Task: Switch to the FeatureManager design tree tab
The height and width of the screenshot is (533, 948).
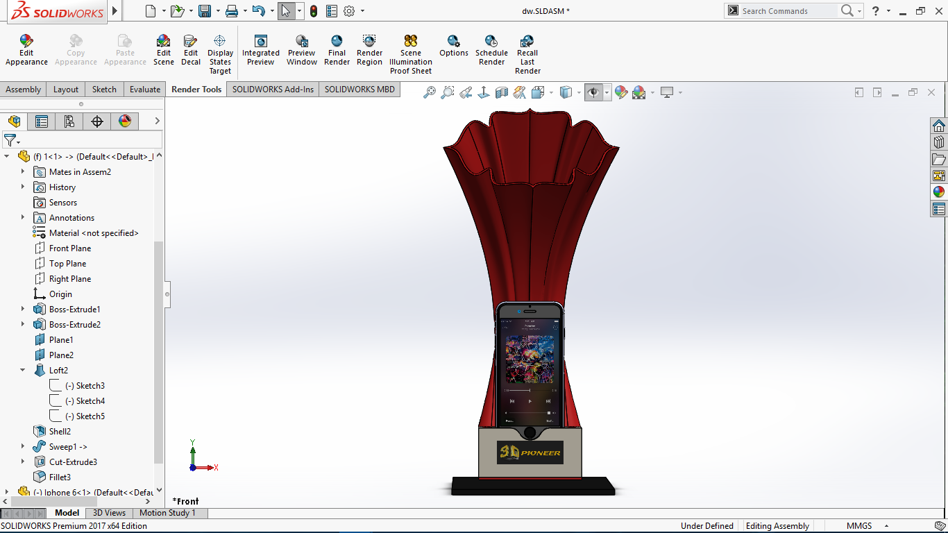Action: pyautogui.click(x=14, y=121)
